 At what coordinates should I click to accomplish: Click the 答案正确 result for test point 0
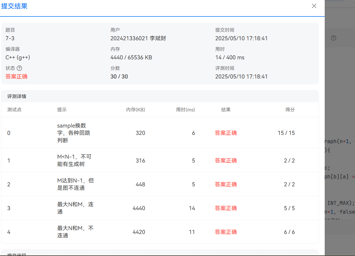(x=226, y=133)
